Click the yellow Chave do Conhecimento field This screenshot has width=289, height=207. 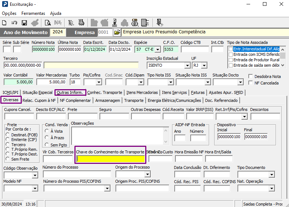point(110,158)
